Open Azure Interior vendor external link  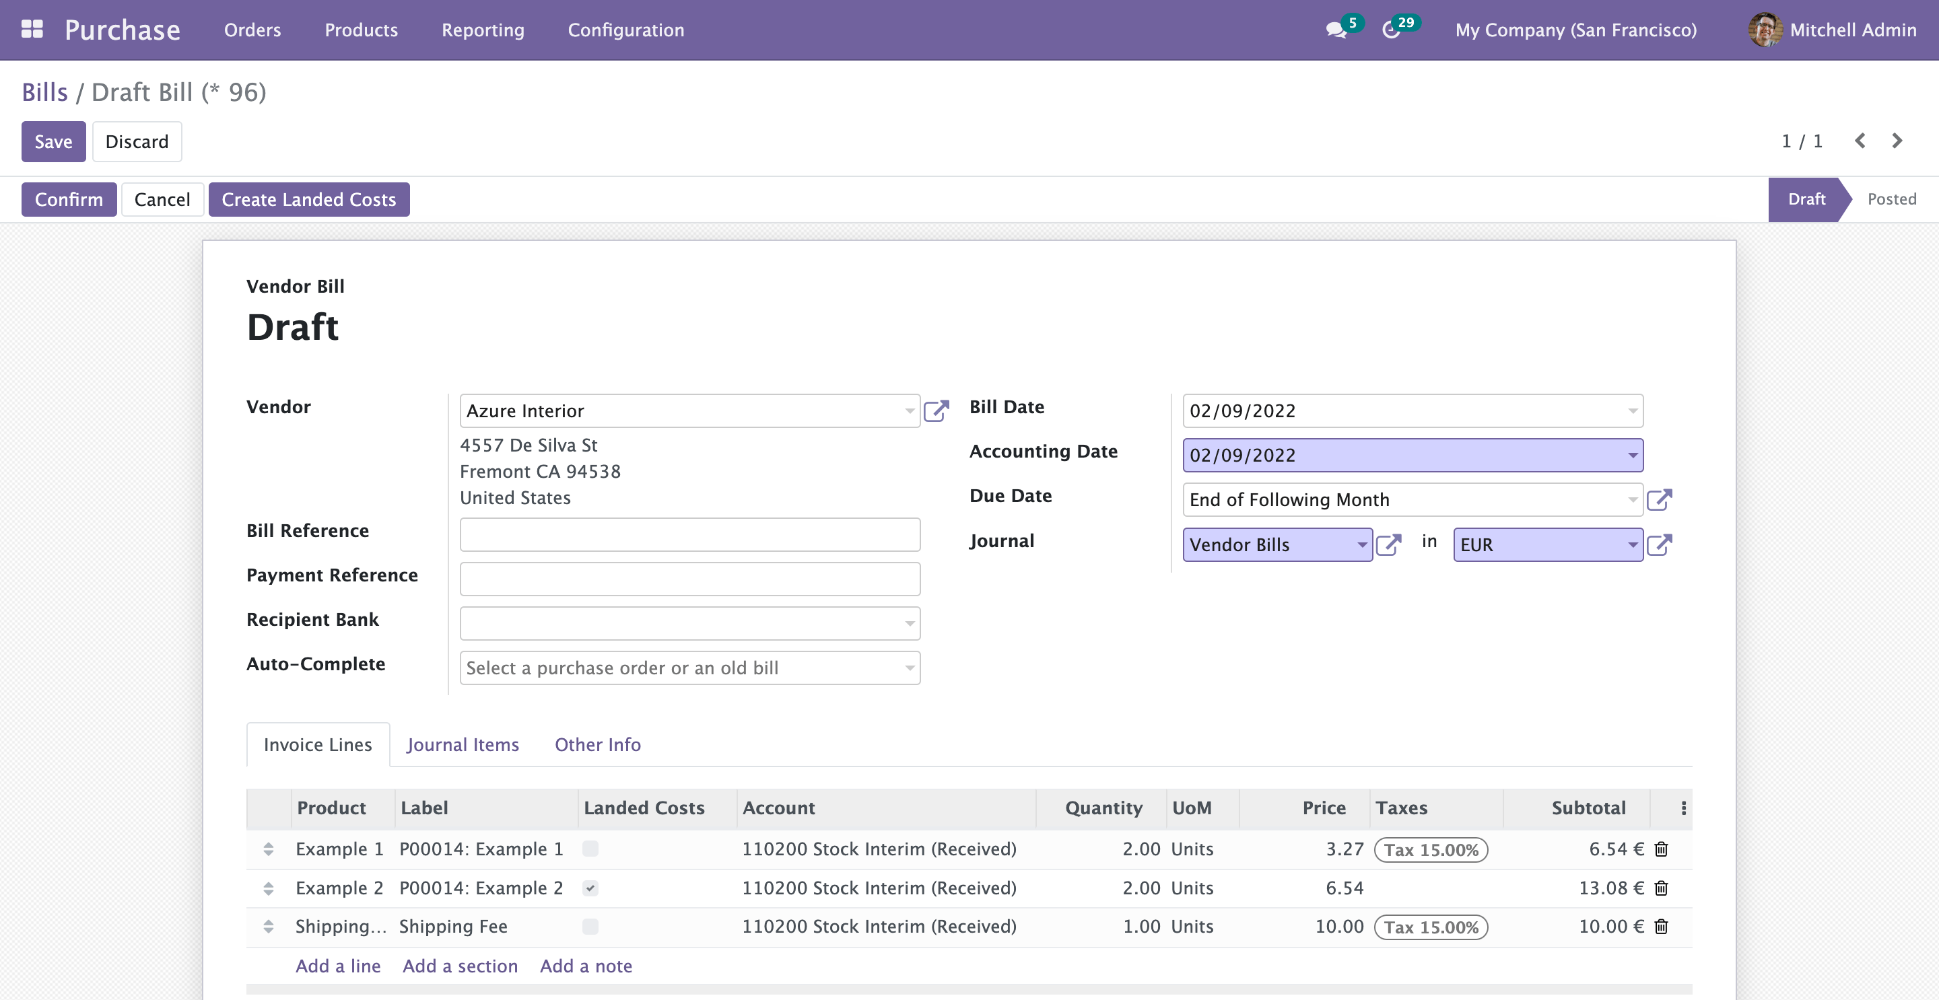click(x=936, y=411)
